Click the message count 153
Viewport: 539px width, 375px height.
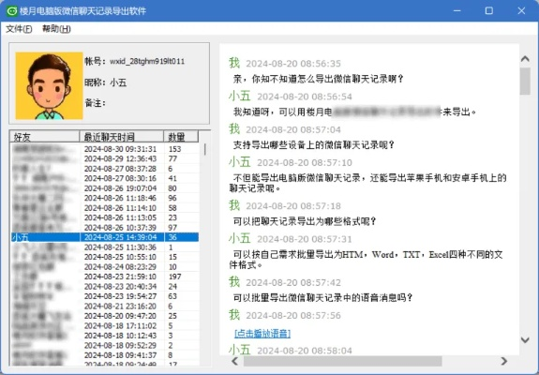point(174,149)
